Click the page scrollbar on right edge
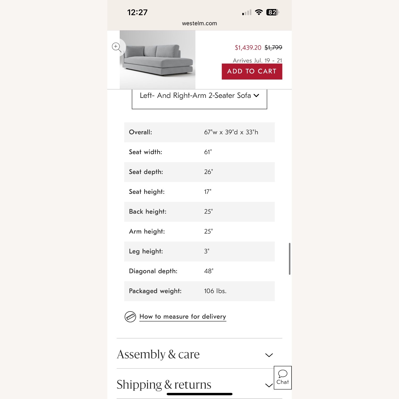Image resolution: width=399 pixels, height=399 pixels. click(289, 259)
